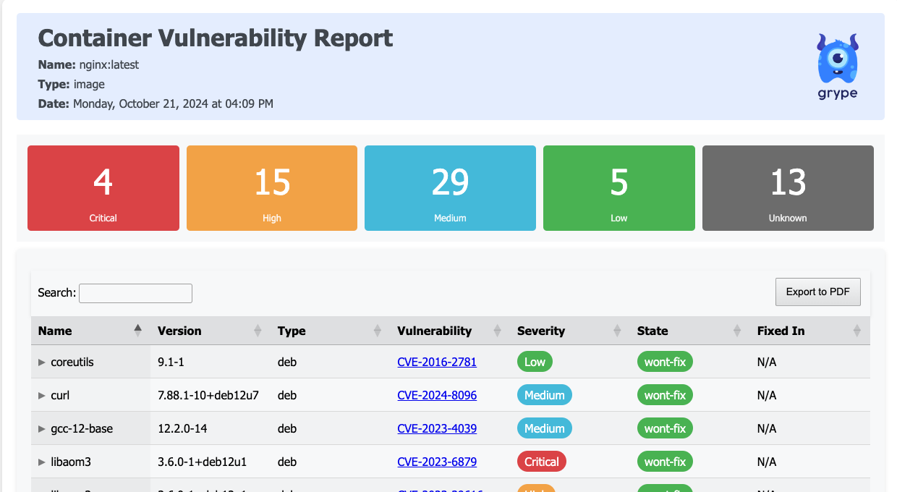
Task: Click the Export to PDF button
Action: tap(817, 292)
